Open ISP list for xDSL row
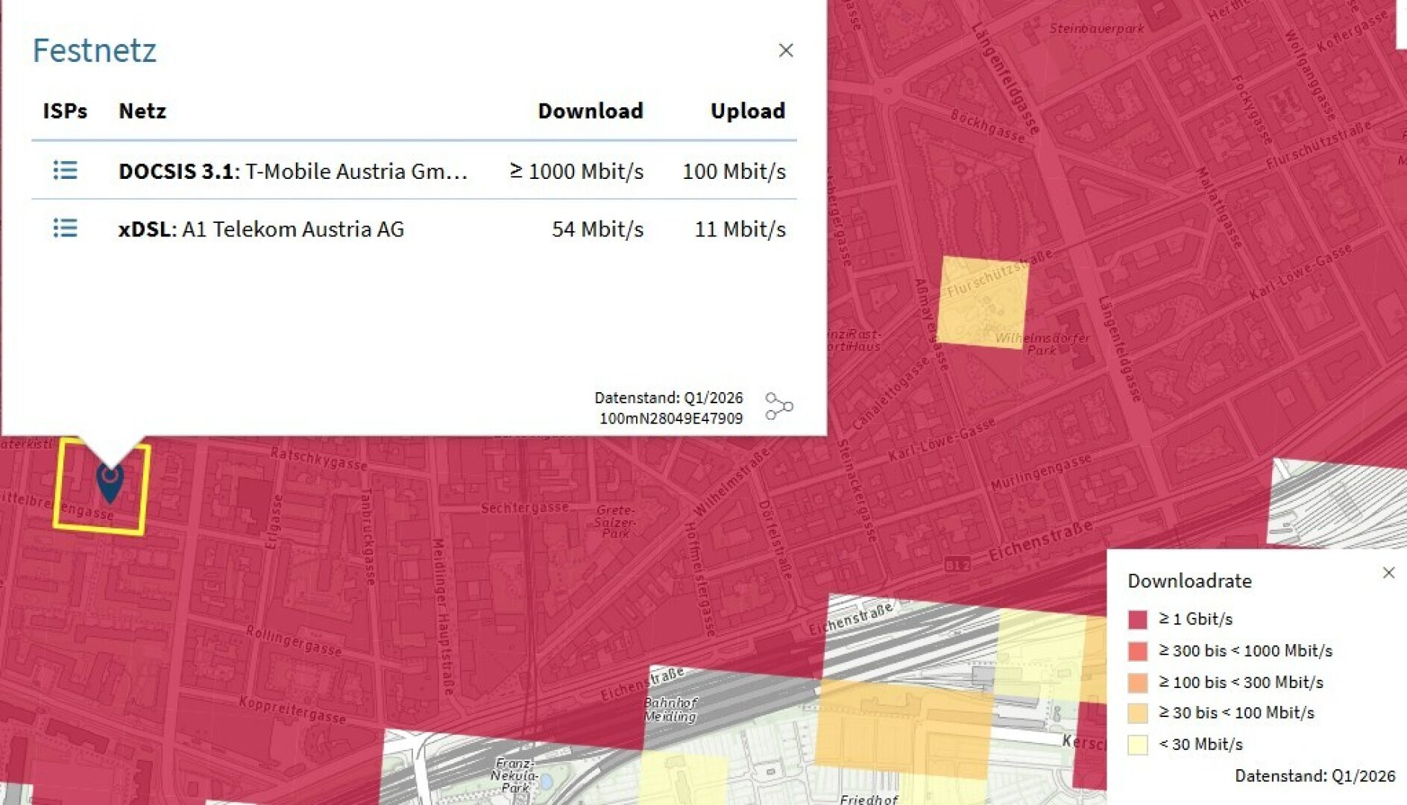This screenshot has height=805, width=1407. tap(65, 228)
